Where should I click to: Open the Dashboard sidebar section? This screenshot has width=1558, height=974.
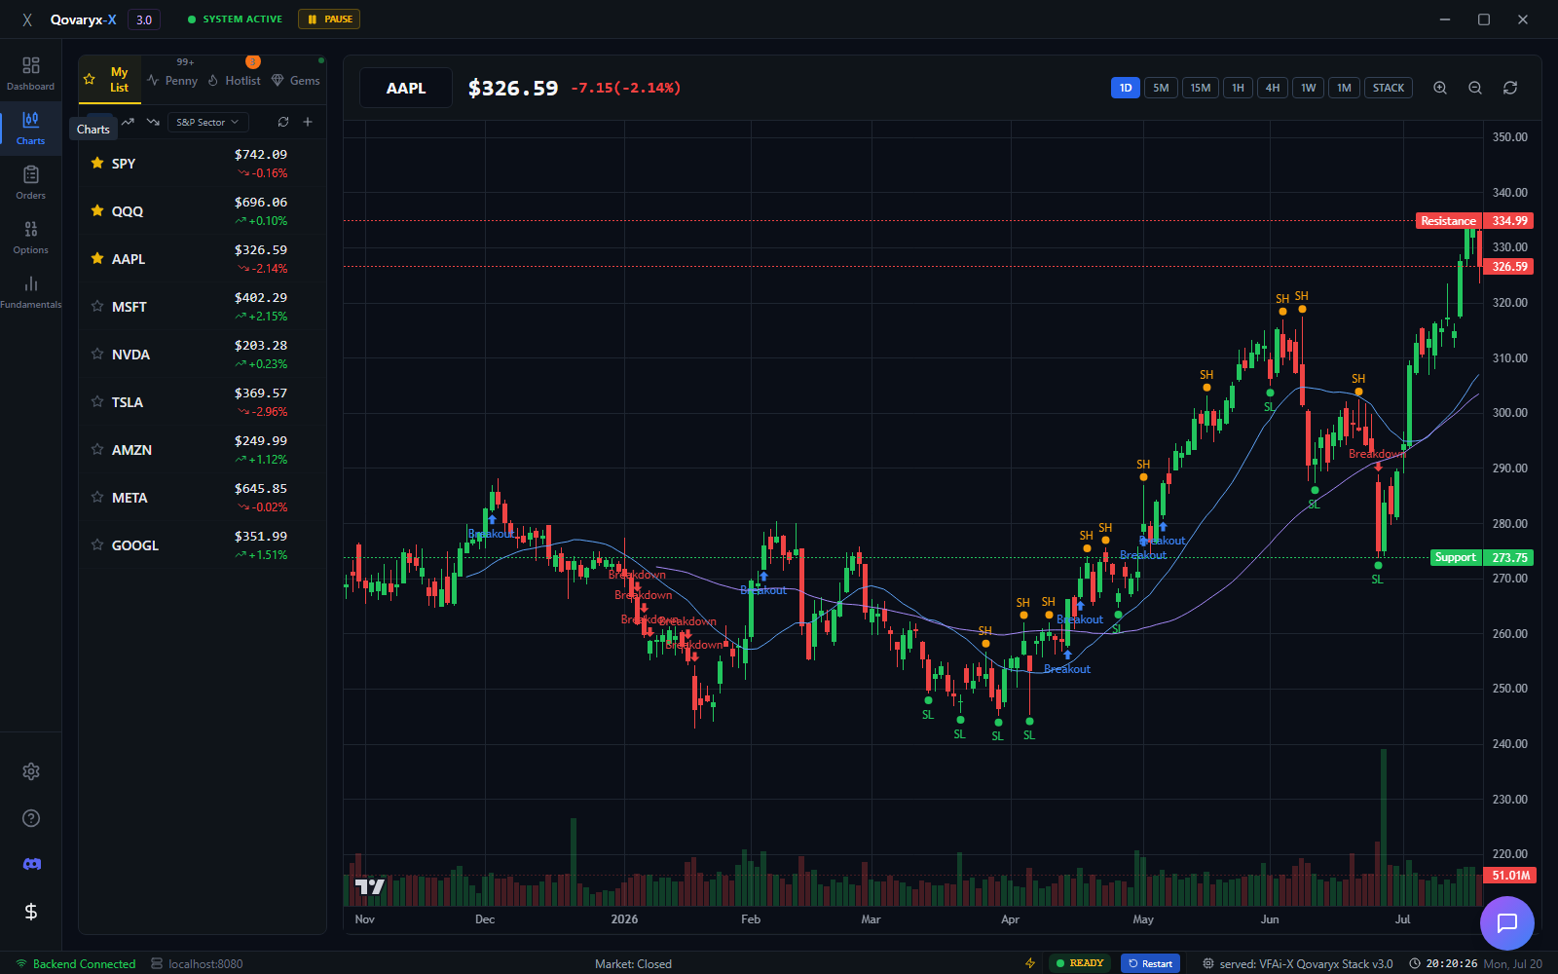point(30,74)
